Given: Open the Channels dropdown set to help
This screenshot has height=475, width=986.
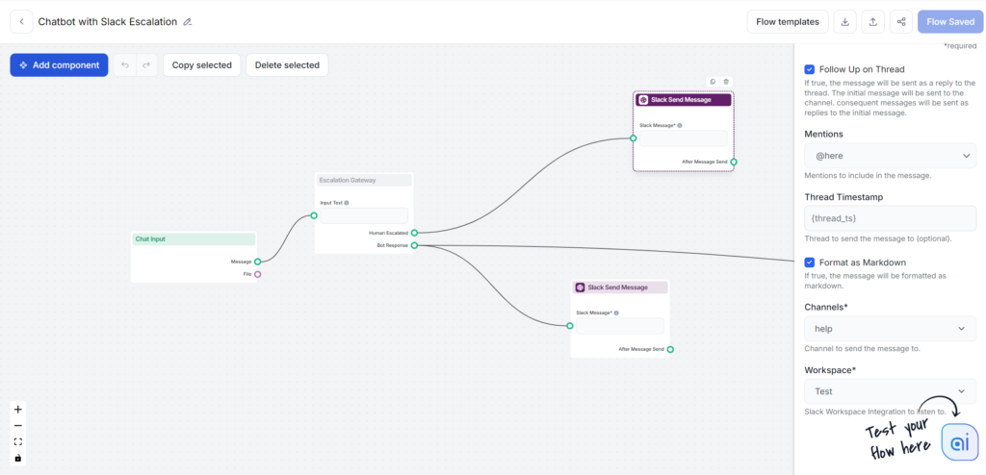Looking at the screenshot, I should click(890, 329).
